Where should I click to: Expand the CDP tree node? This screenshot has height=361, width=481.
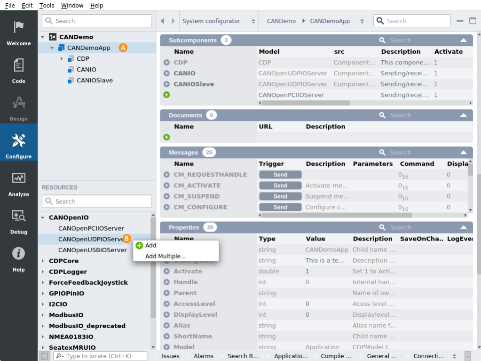62,59
